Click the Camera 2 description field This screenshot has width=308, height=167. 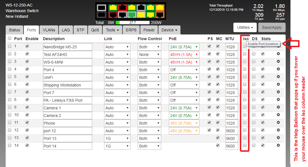(67, 116)
